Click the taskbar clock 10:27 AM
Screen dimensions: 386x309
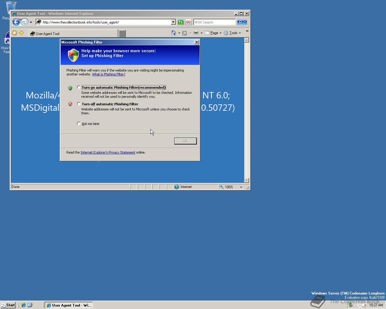tap(376, 305)
